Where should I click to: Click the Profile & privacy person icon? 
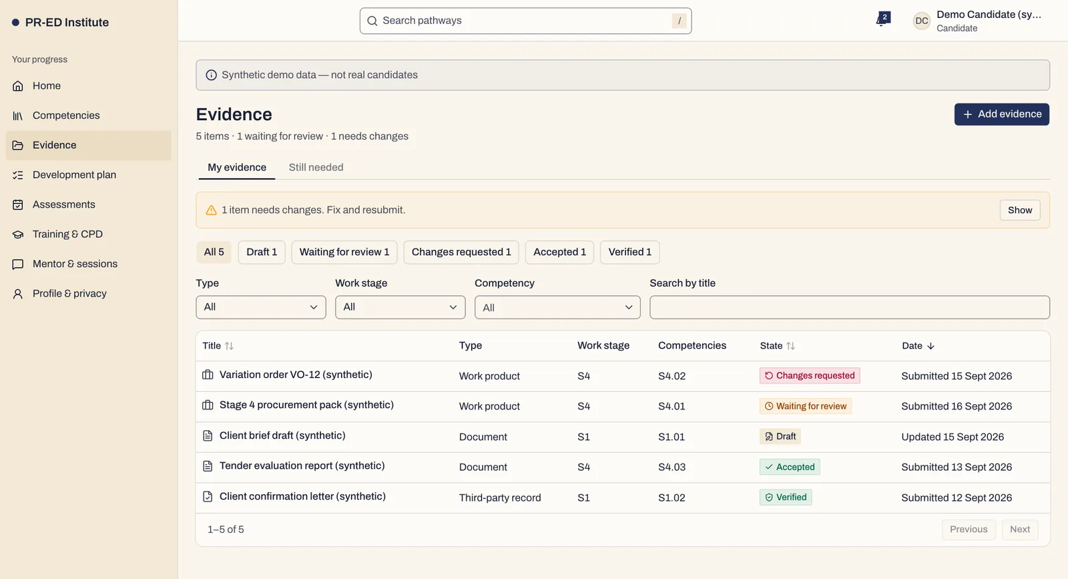(x=18, y=294)
